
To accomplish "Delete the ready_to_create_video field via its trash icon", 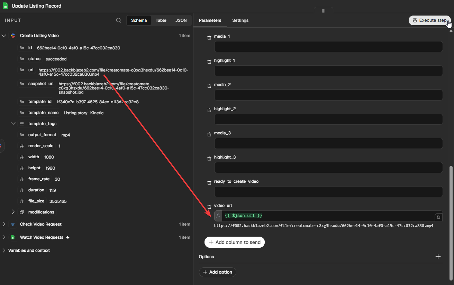I will (209, 183).
